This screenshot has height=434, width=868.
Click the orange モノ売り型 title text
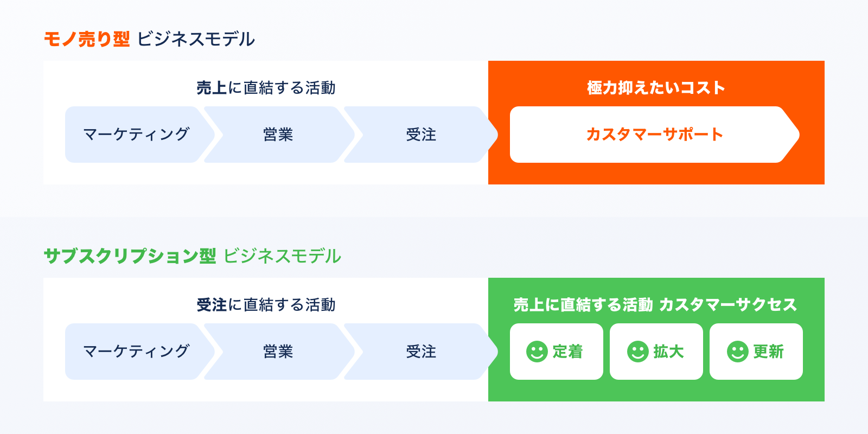coord(87,39)
